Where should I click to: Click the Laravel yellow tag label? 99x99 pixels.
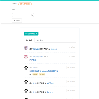(35, 74)
